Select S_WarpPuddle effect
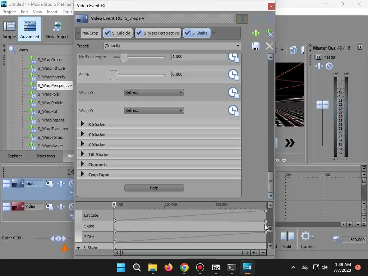Image resolution: width=368 pixels, height=276 pixels. pyautogui.click(x=50, y=103)
